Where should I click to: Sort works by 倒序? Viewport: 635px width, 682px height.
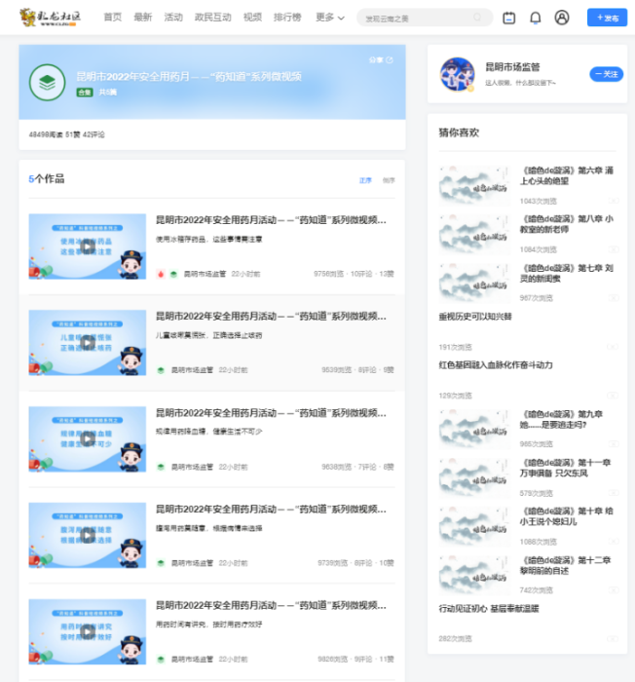pos(389,180)
